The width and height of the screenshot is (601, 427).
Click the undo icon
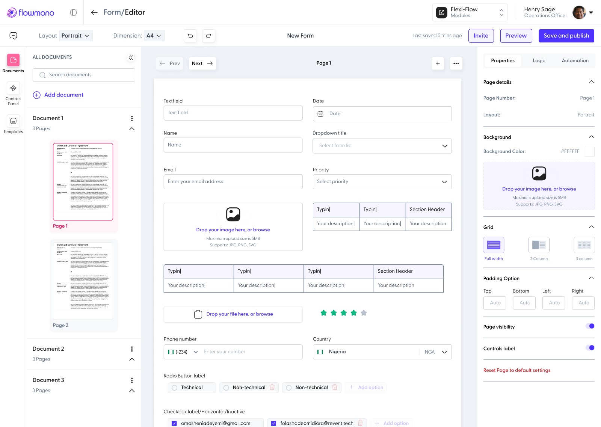pos(190,36)
